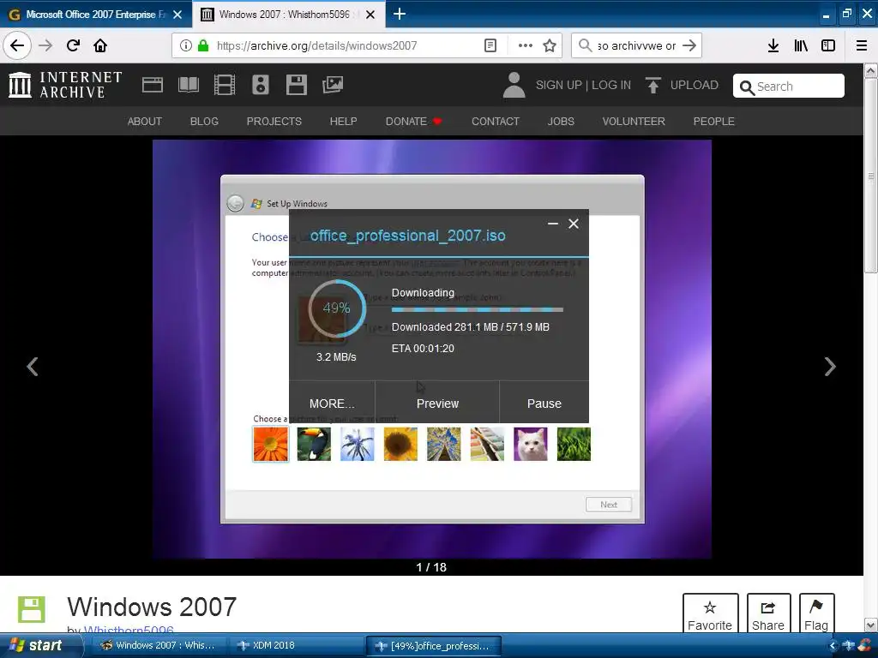878x658 pixels.
Task: Click the Share button
Action: point(768,614)
